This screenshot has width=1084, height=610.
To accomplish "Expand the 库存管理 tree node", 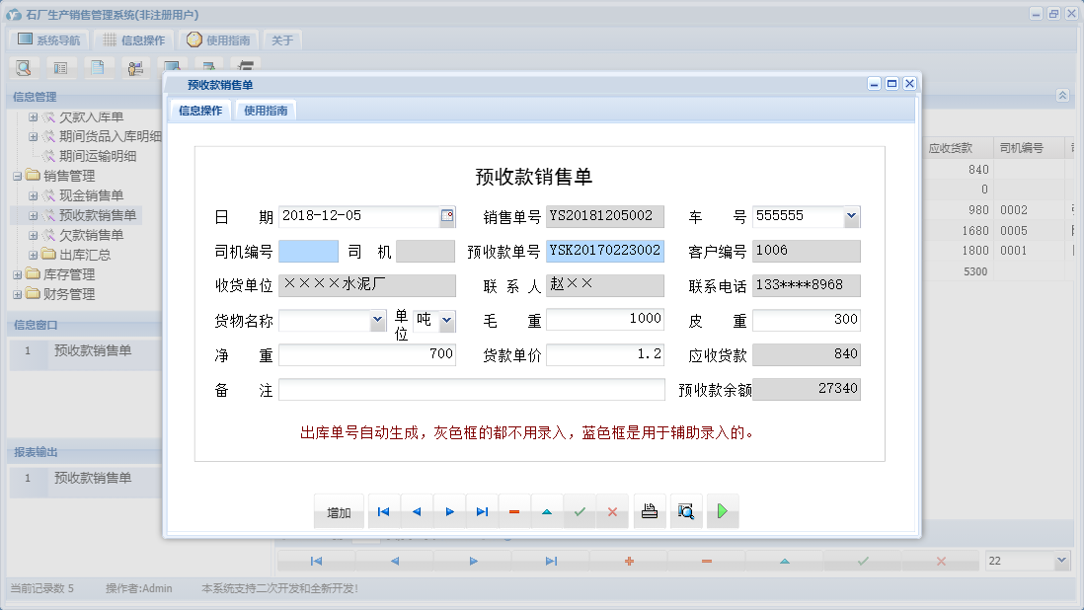I will point(18,274).
